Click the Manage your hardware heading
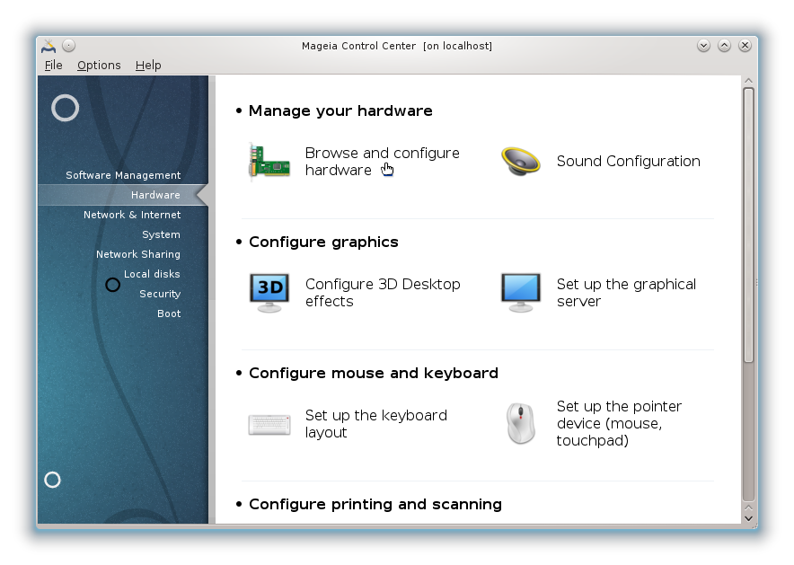794x565 pixels. click(340, 110)
